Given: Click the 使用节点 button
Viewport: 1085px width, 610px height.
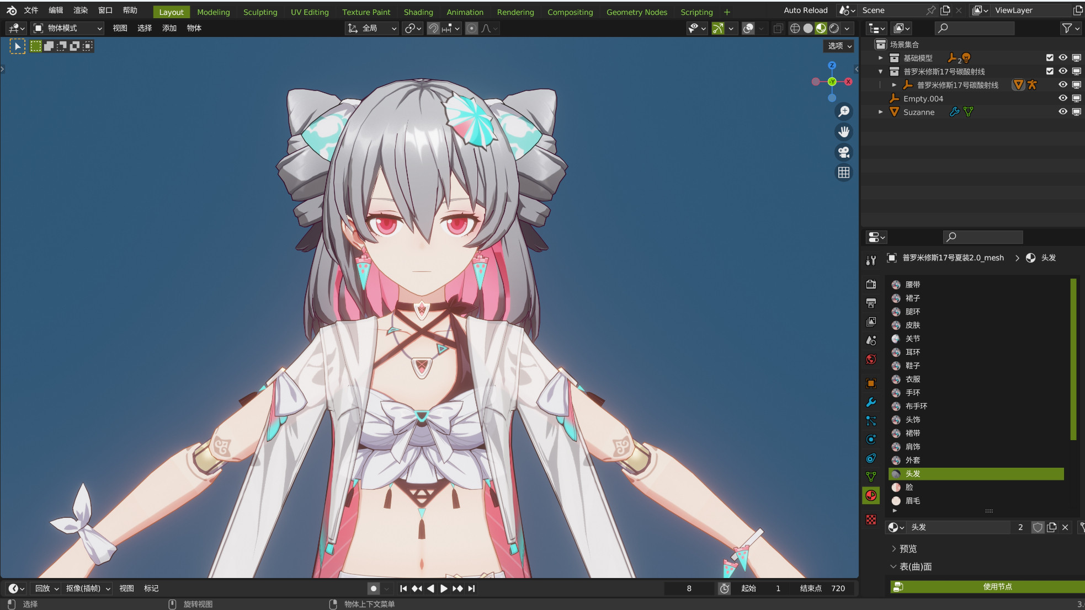Looking at the screenshot, I should [x=997, y=586].
